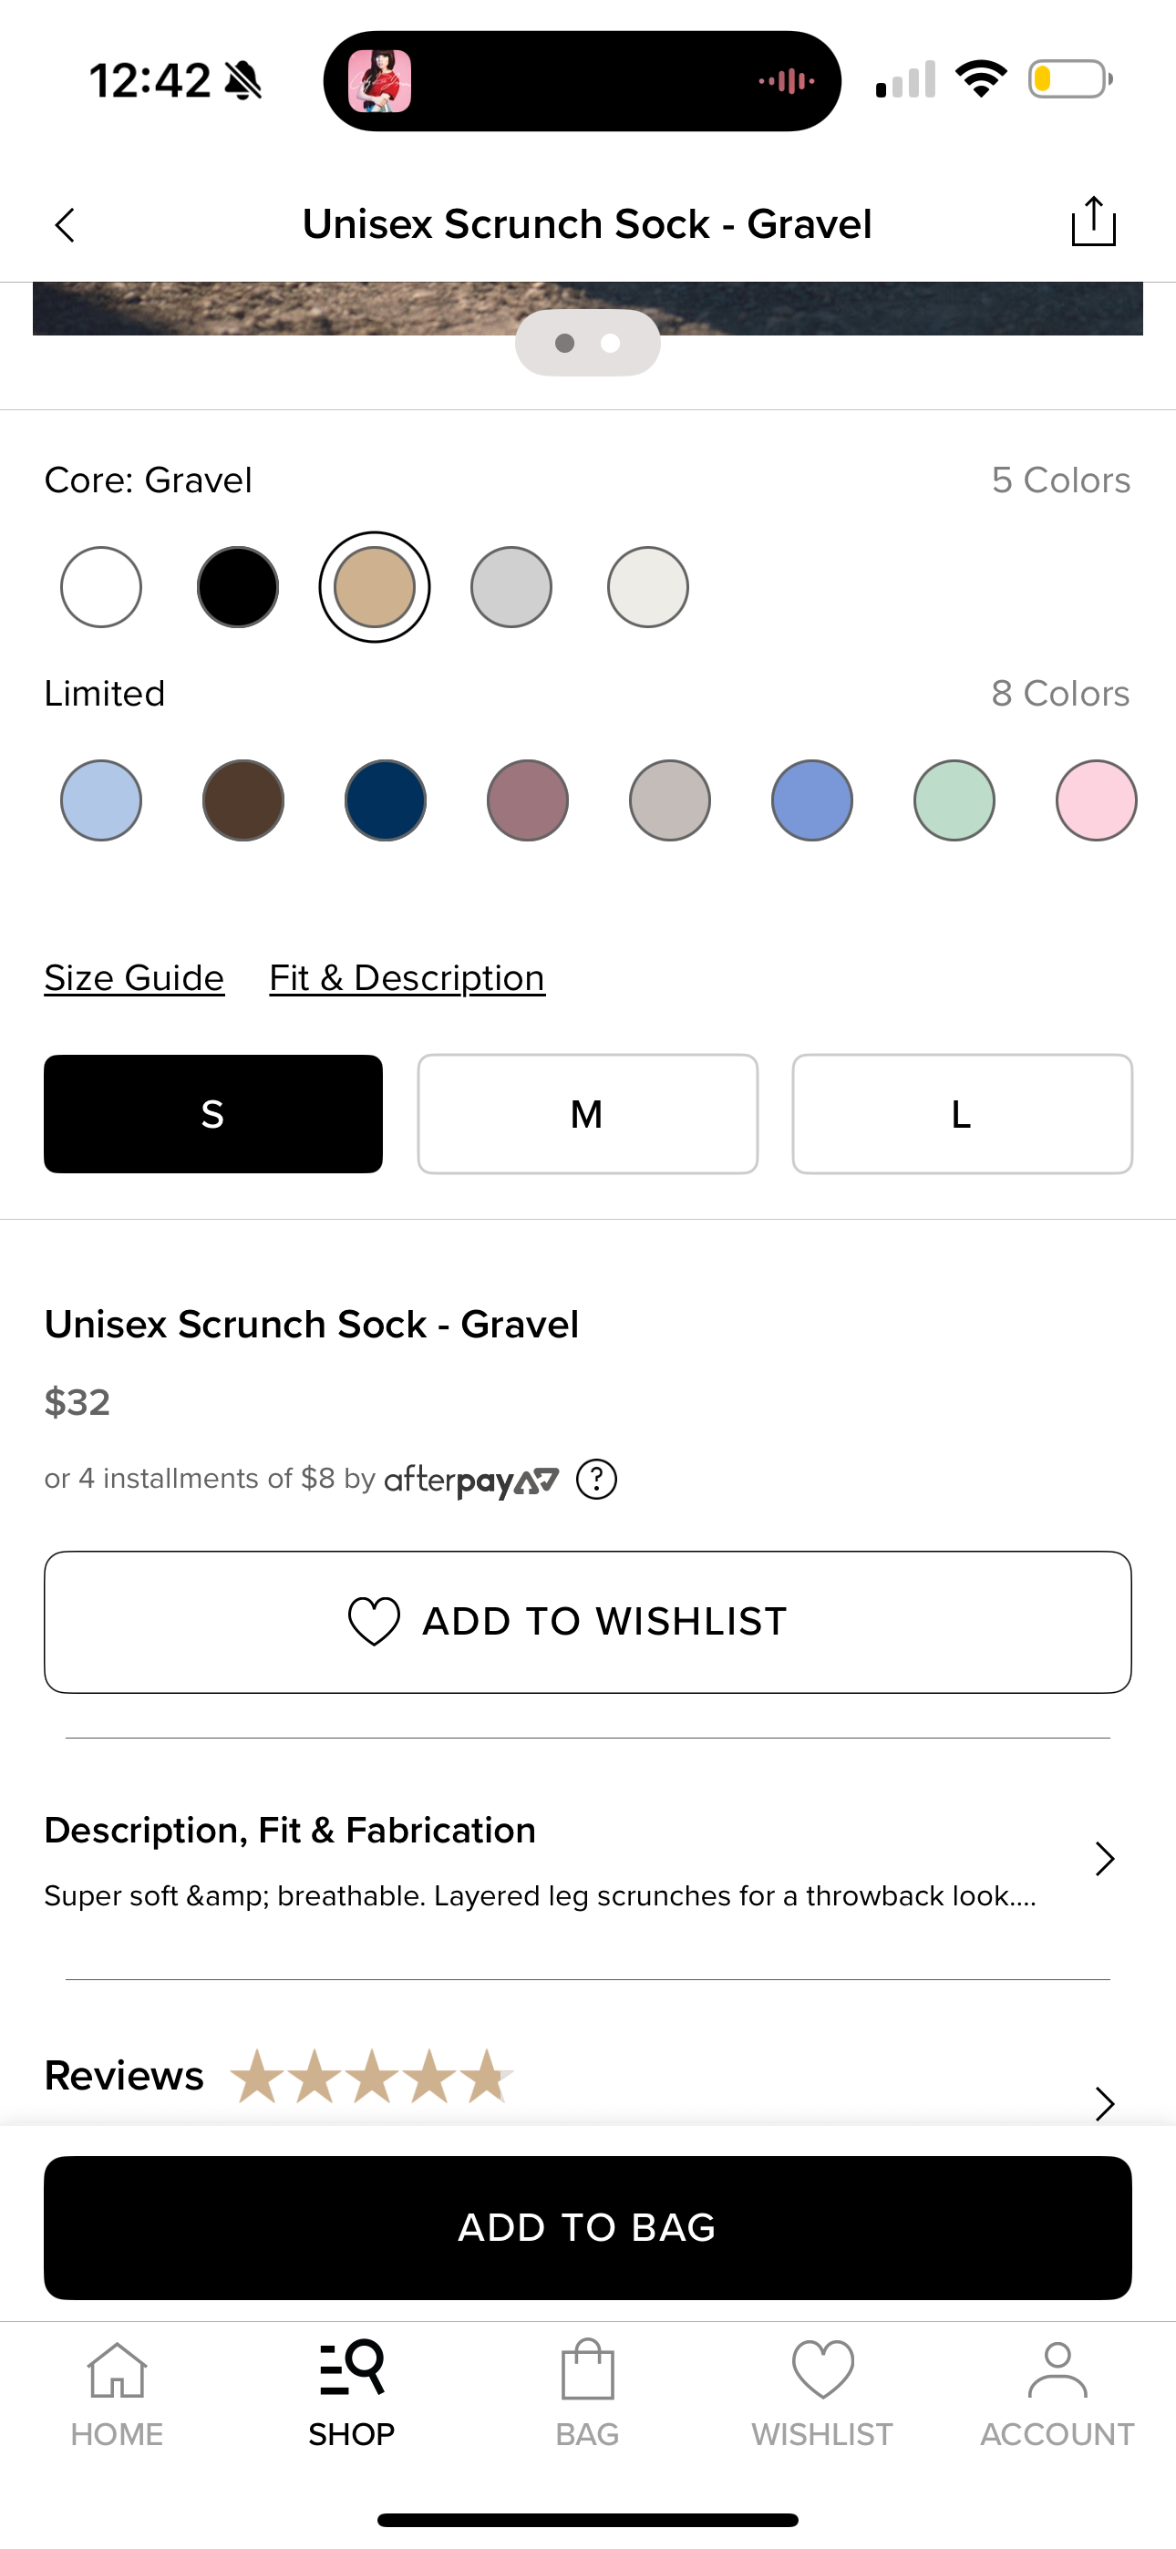Expand the Reviews section chevron
1176x2549 pixels.
pyautogui.click(x=1104, y=2101)
